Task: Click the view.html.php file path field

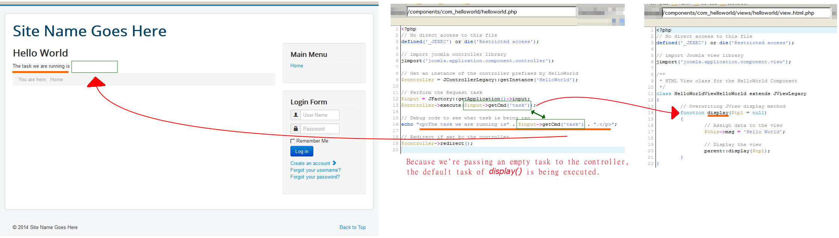Action: 746,13
